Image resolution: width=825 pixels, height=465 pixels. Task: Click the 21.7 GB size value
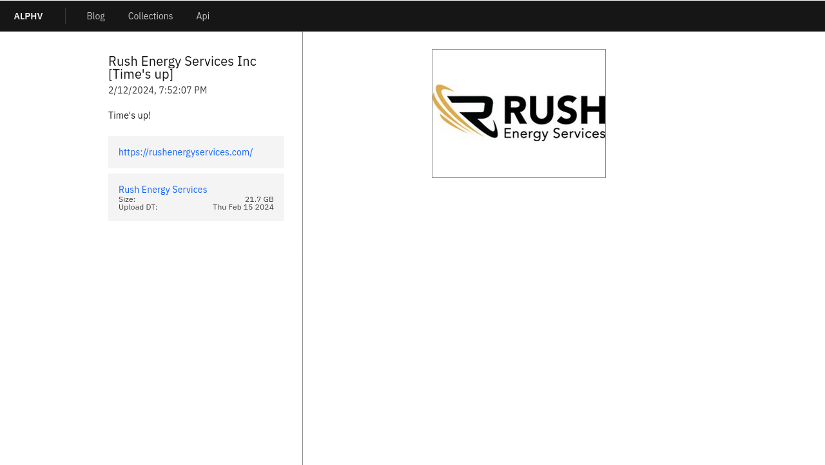pyautogui.click(x=259, y=199)
